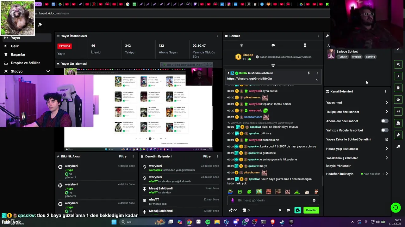This screenshot has height=227, width=405.
Task: Open the pinned message three-dot options
Action: (x=317, y=73)
